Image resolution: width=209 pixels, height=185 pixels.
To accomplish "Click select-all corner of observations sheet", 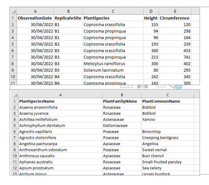I will [13, 11].
